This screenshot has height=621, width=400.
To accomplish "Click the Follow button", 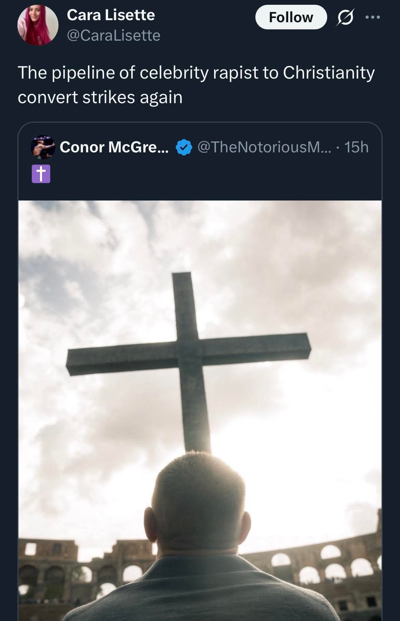I will coord(291,17).
